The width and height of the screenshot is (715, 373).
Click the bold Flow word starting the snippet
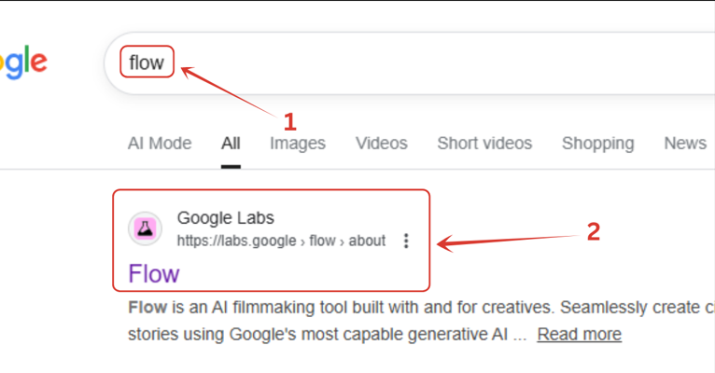coord(146,308)
